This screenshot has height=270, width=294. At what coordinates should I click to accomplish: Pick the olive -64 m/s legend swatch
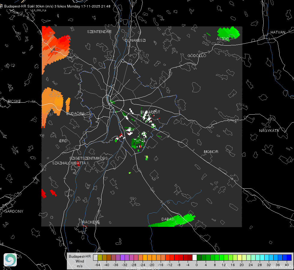[100, 257]
